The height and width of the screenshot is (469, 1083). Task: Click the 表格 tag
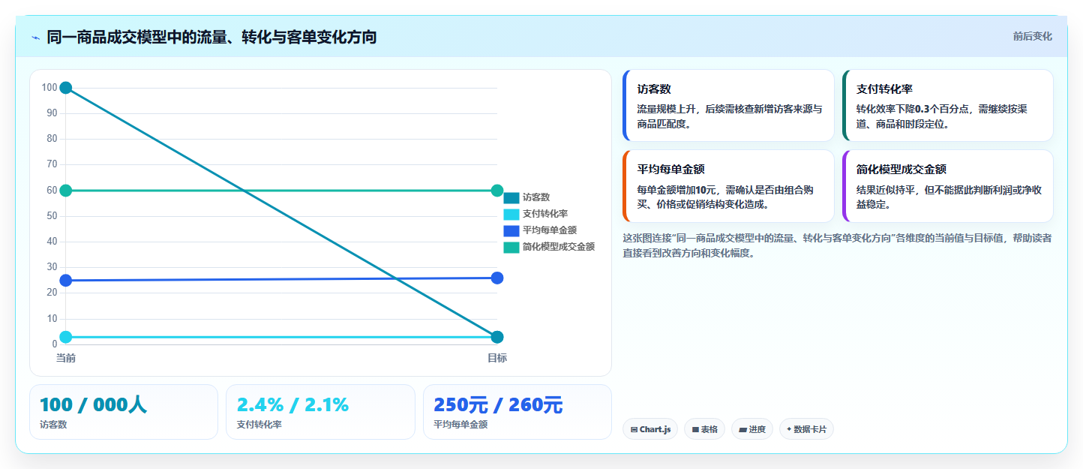[x=704, y=429]
